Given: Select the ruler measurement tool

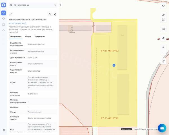Looking at the screenshot, I should click(x=163, y=15).
